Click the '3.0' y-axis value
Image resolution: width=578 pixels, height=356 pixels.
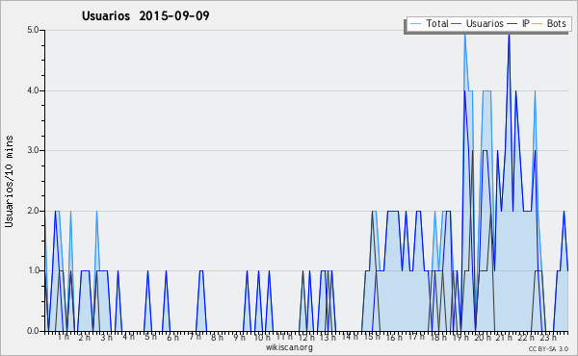(33, 150)
